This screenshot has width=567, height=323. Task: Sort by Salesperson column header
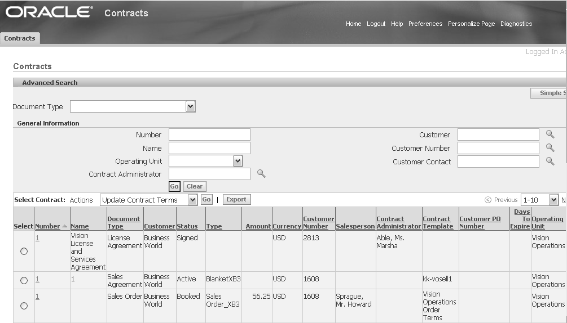point(355,226)
